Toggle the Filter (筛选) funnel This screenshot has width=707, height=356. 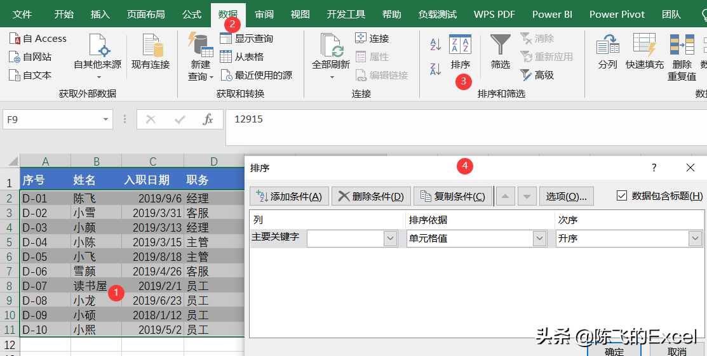click(x=501, y=52)
